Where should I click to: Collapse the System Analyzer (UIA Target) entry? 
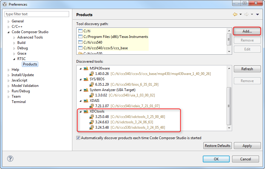pos(81,90)
